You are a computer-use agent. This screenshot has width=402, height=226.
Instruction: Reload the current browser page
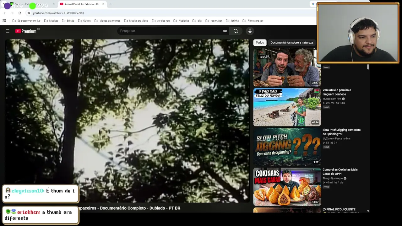pos(20,13)
